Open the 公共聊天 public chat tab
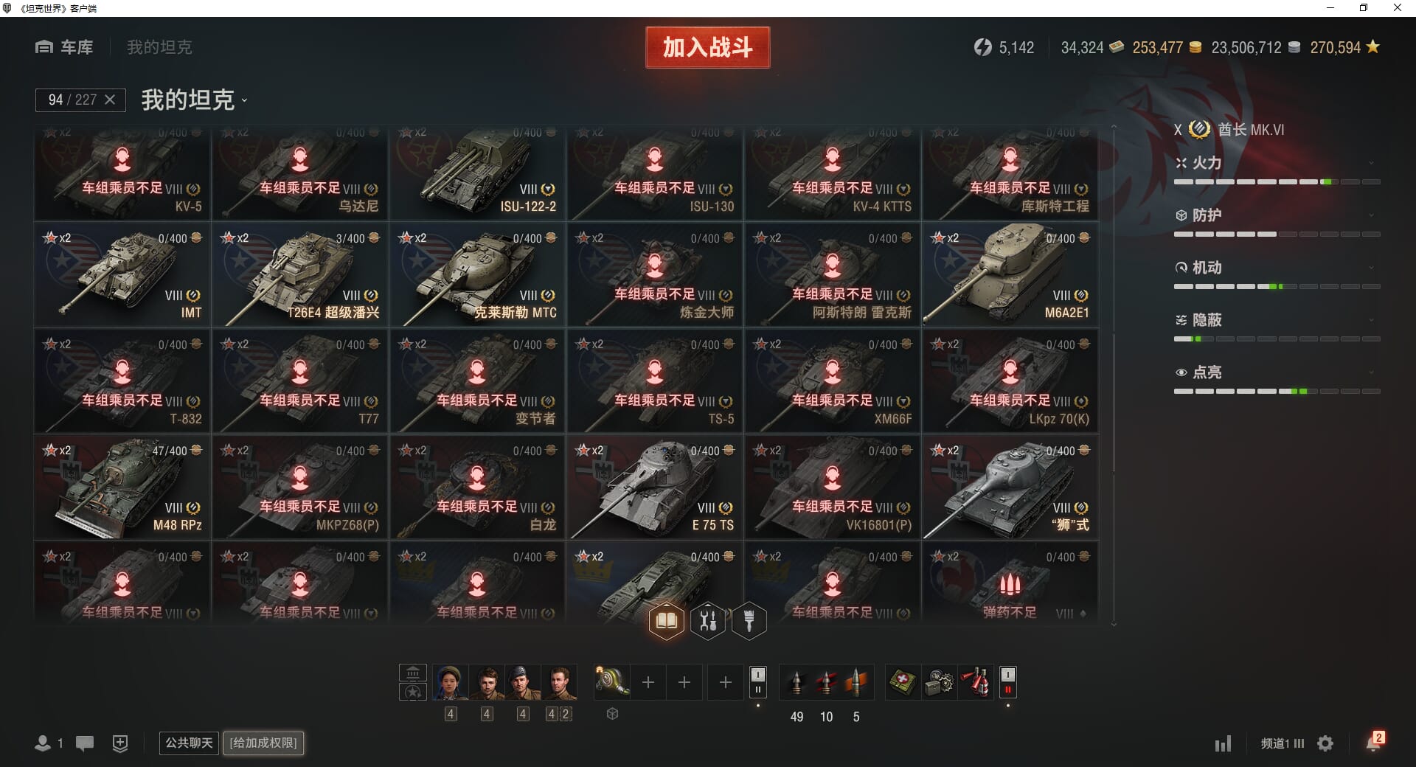Image resolution: width=1416 pixels, height=767 pixels. click(189, 743)
